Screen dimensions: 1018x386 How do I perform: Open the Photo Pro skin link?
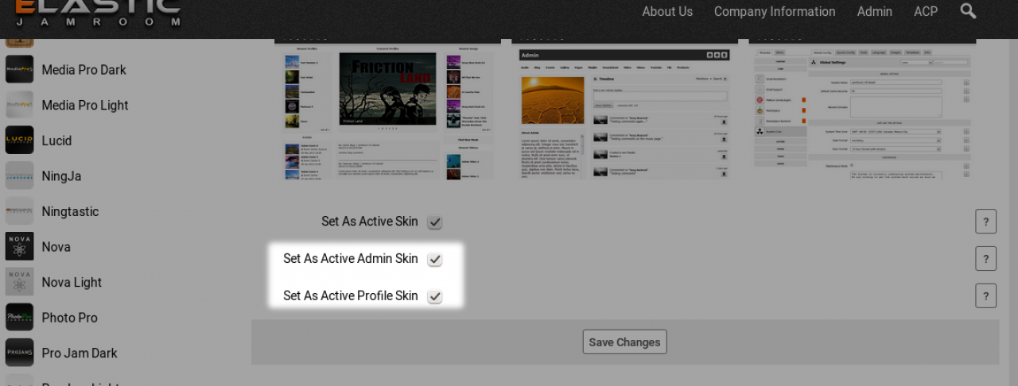click(69, 318)
